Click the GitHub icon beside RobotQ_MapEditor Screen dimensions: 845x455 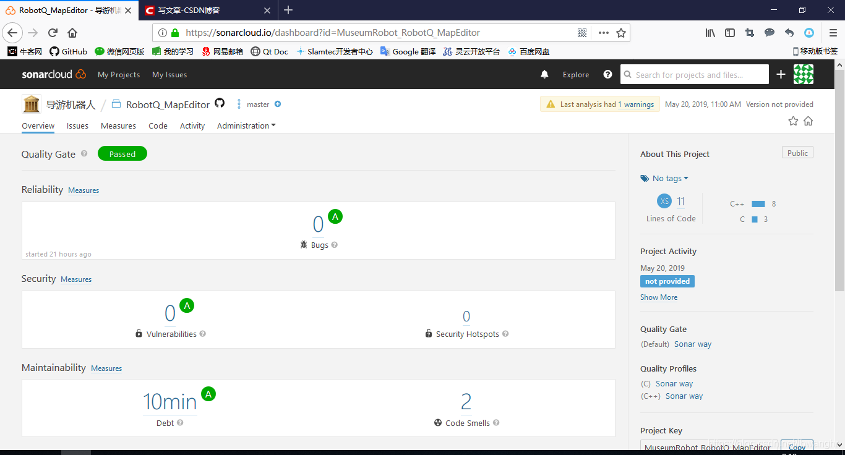[220, 103]
